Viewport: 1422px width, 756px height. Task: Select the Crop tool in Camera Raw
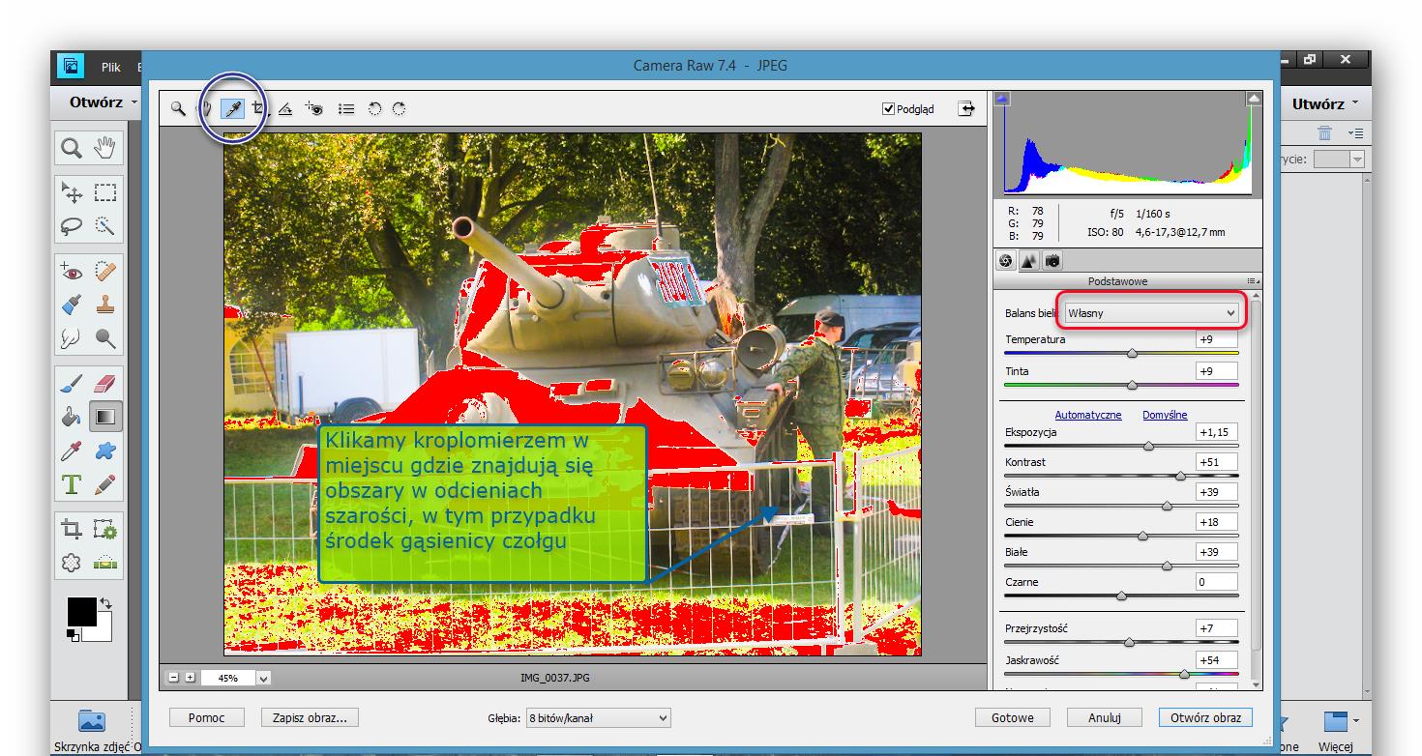coord(258,109)
